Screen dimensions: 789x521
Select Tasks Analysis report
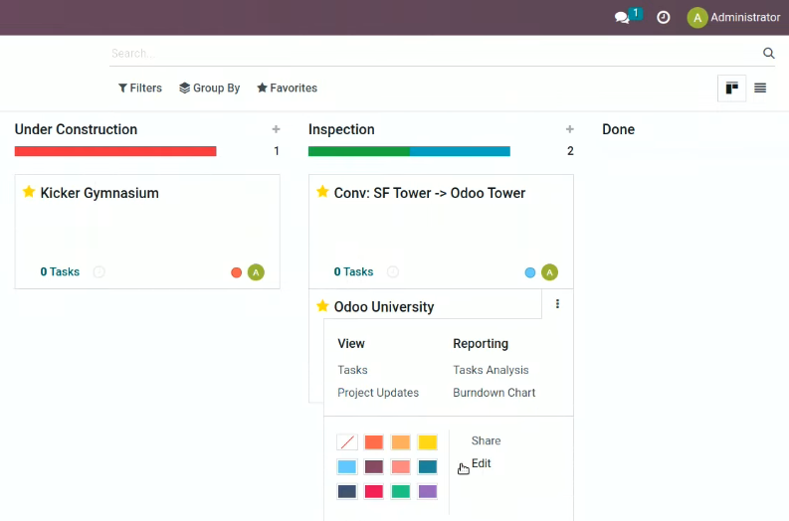[x=491, y=370]
